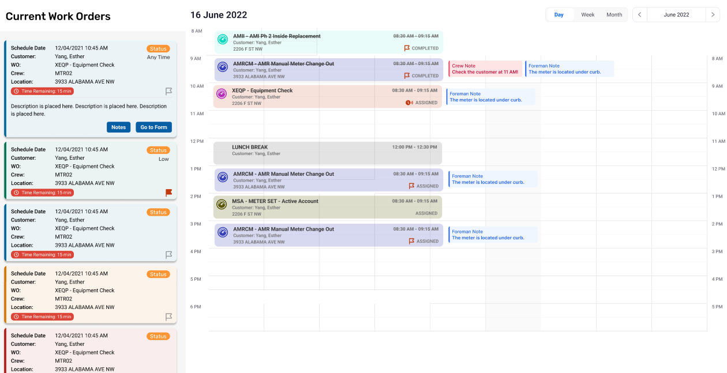This screenshot has height=373, width=727.
Task: Click the Notes button
Action: pyautogui.click(x=118, y=127)
